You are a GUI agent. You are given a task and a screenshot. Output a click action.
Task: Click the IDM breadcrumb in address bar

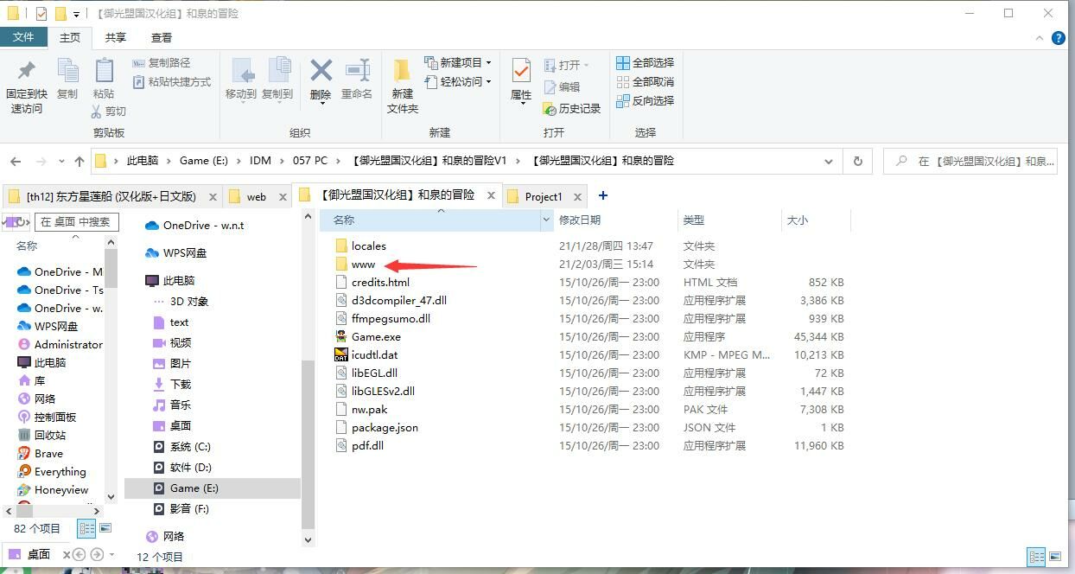pos(260,161)
